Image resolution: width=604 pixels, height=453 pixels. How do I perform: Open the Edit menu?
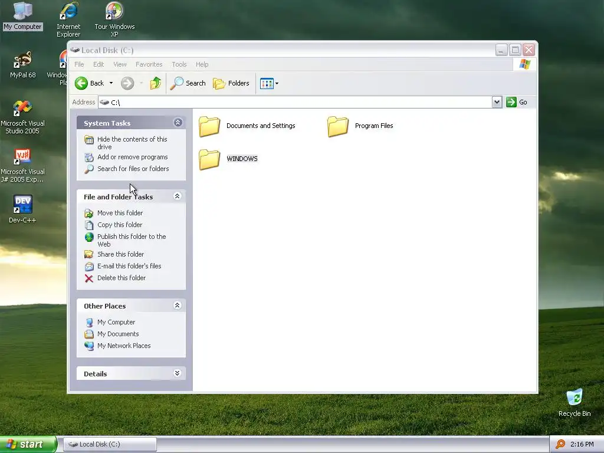point(99,64)
